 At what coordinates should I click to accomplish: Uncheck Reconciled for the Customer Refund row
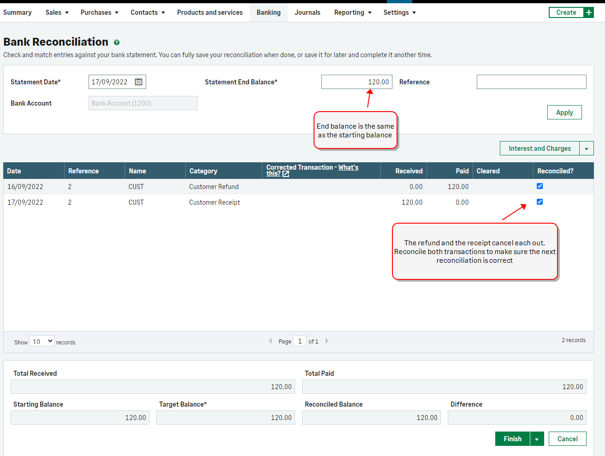pos(540,186)
